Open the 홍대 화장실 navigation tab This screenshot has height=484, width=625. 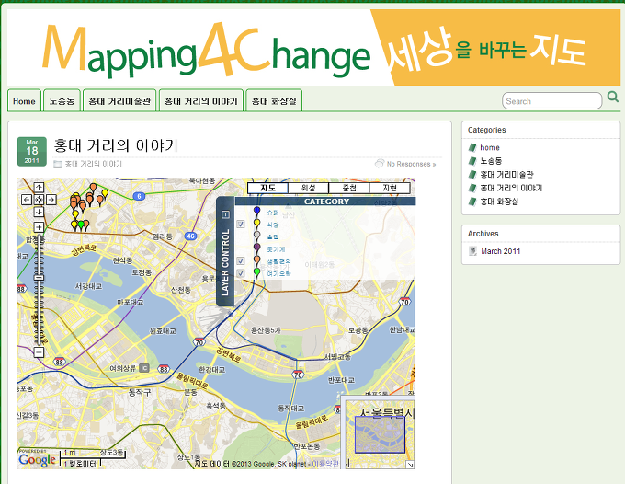274,101
